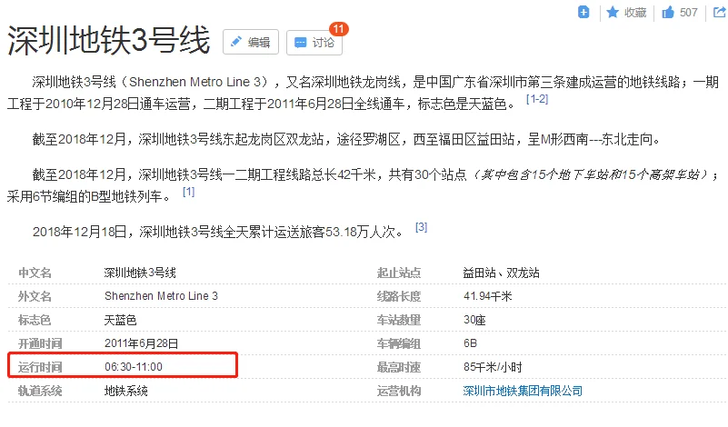
Task: Click the 最高时速 value 85千米/小时
Action: pyautogui.click(x=493, y=367)
